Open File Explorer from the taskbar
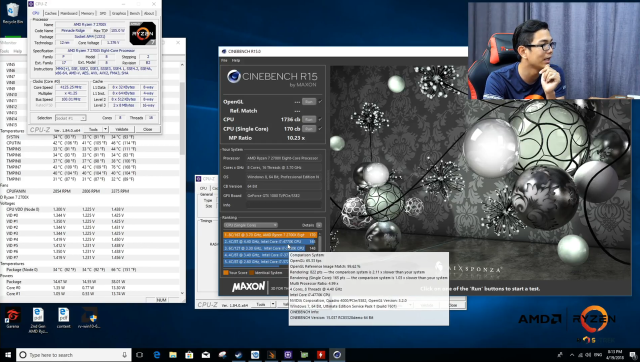This screenshot has height=362, width=640. pyautogui.click(x=173, y=355)
